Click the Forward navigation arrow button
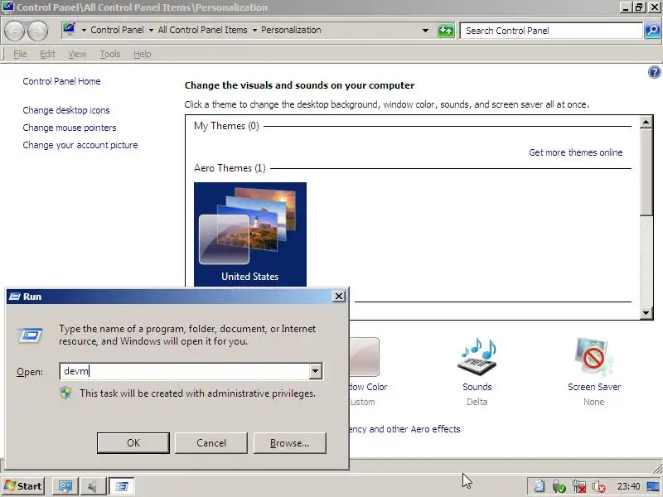The width and height of the screenshot is (663, 497). (x=37, y=31)
